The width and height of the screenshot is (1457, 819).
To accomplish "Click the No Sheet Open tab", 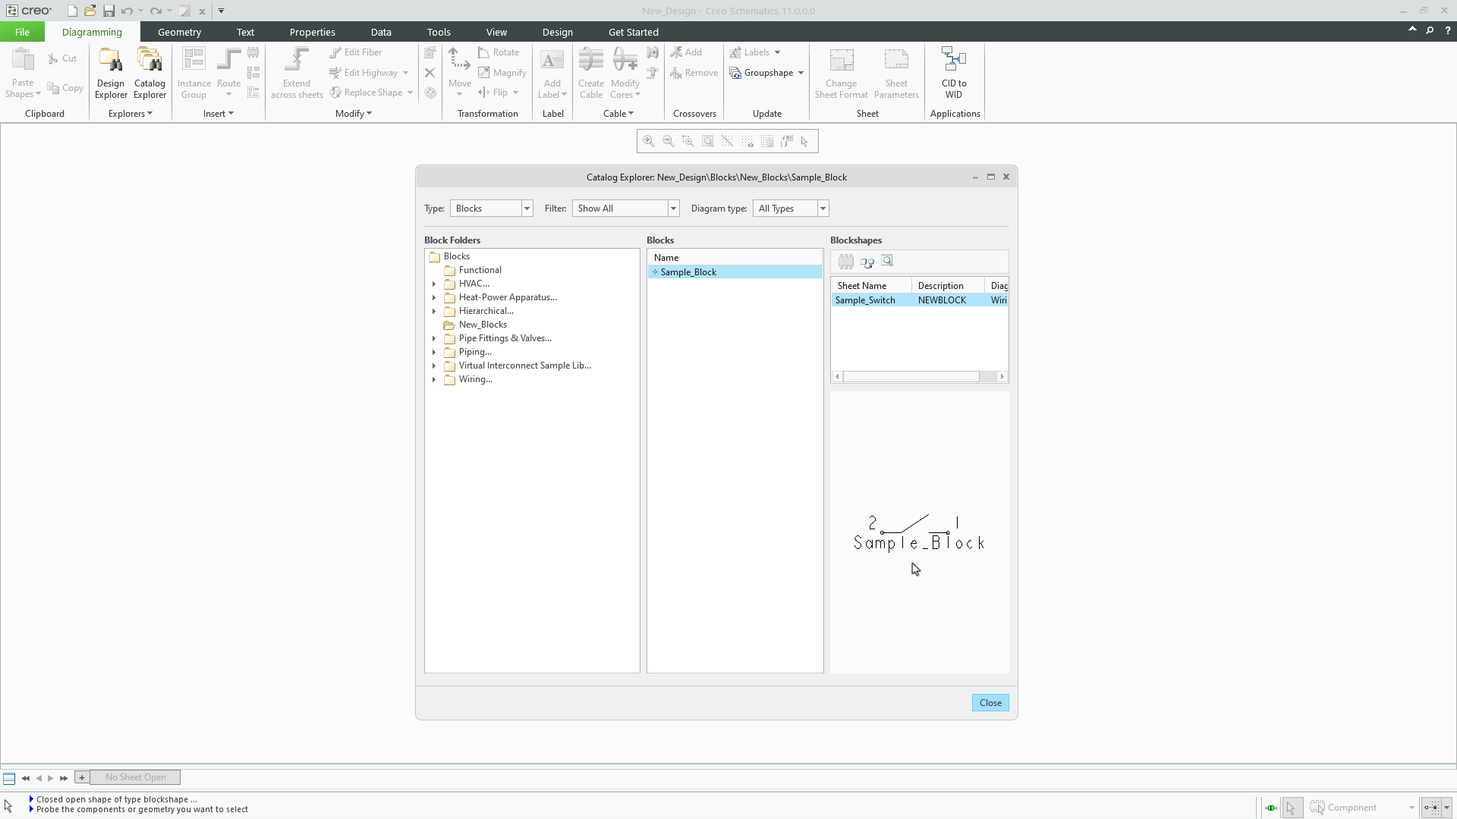I will (x=135, y=777).
